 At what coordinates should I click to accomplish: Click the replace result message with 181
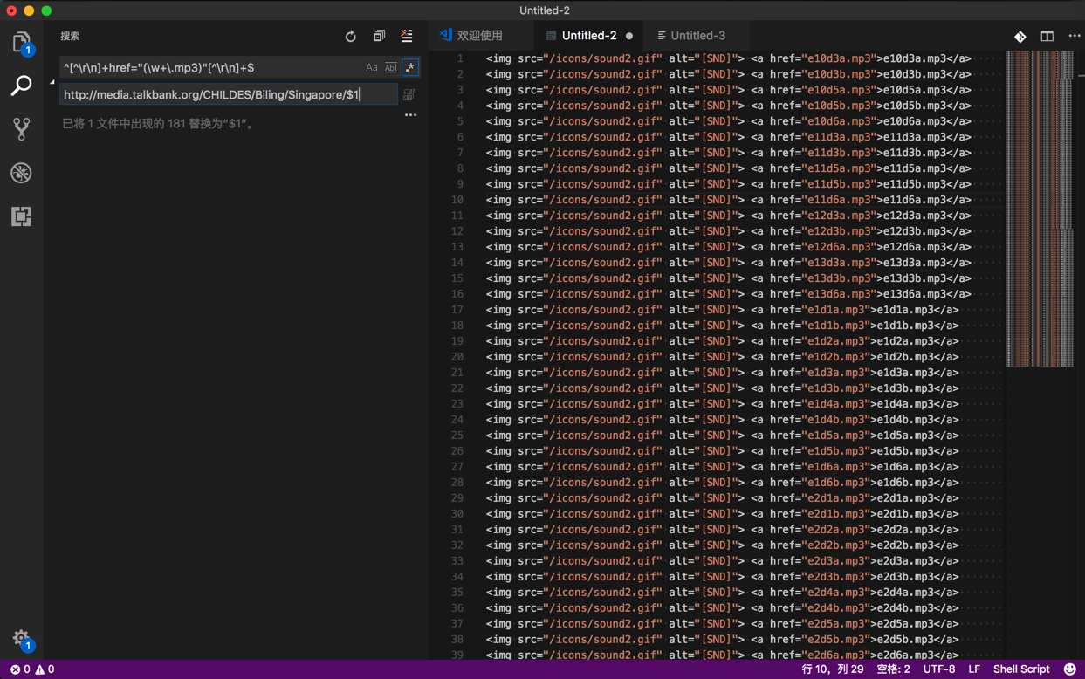pos(160,124)
